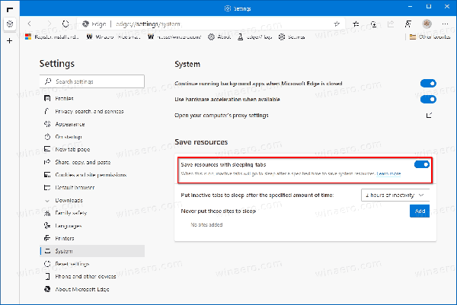This screenshot has width=457, height=305.
Task: Click the Add button for never-sleep sites
Action: pyautogui.click(x=420, y=211)
